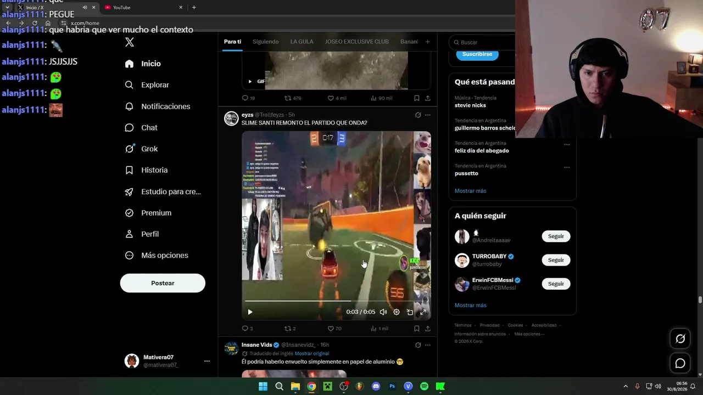Show more trends under Qué está pasando
The width and height of the screenshot is (703, 395).
470,191
